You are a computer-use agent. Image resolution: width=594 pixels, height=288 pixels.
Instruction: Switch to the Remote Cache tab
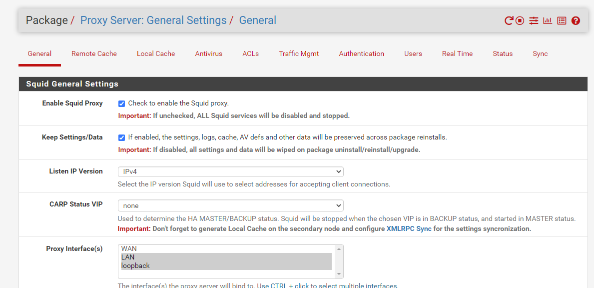click(94, 54)
